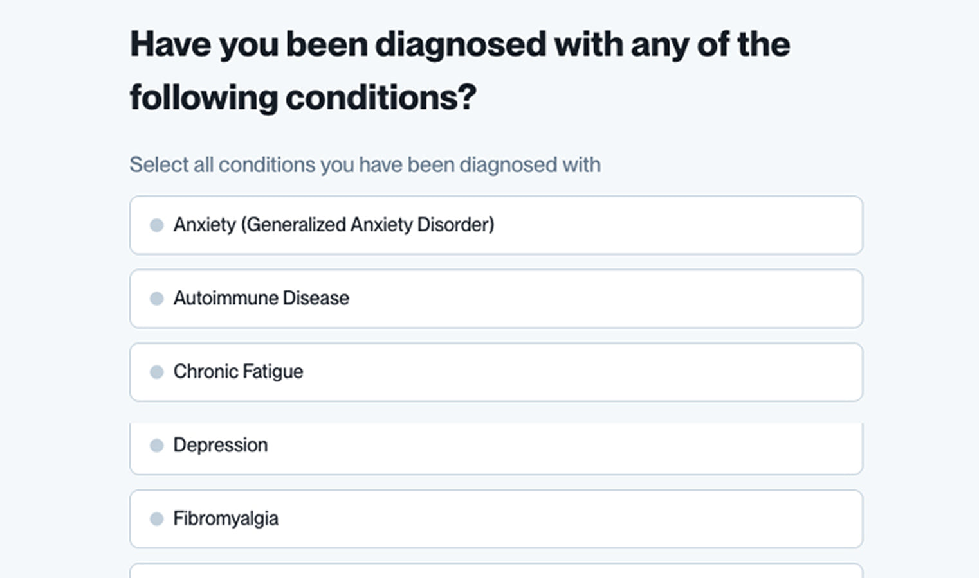Click the "Chronic Fatigue" label text

coord(238,372)
